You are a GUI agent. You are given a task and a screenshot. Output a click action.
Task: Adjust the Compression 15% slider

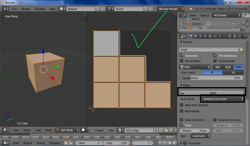tap(211, 78)
